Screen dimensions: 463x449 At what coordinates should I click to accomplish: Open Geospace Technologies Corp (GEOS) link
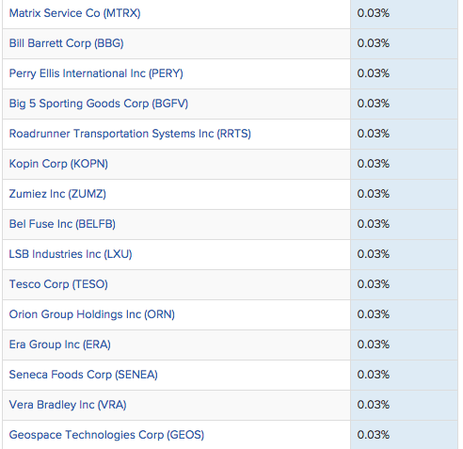click(106, 435)
